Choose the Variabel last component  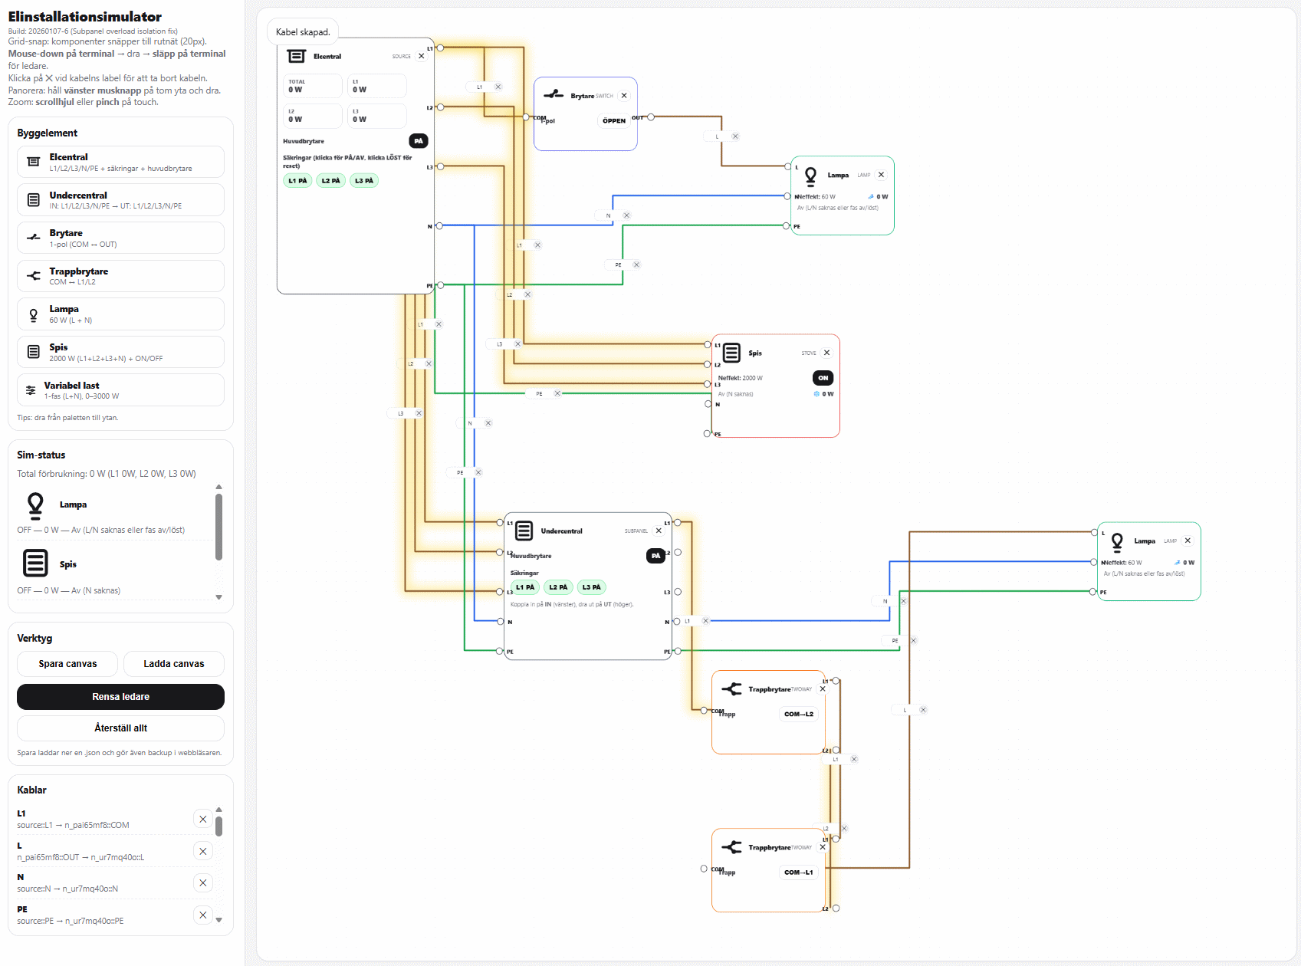[x=120, y=390]
